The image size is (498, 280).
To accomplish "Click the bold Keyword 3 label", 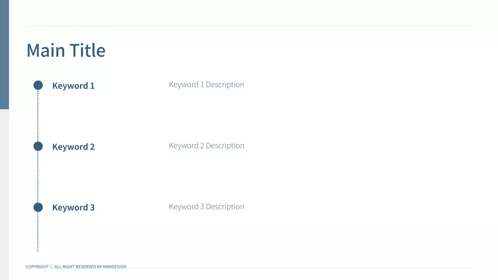I will point(73,208).
